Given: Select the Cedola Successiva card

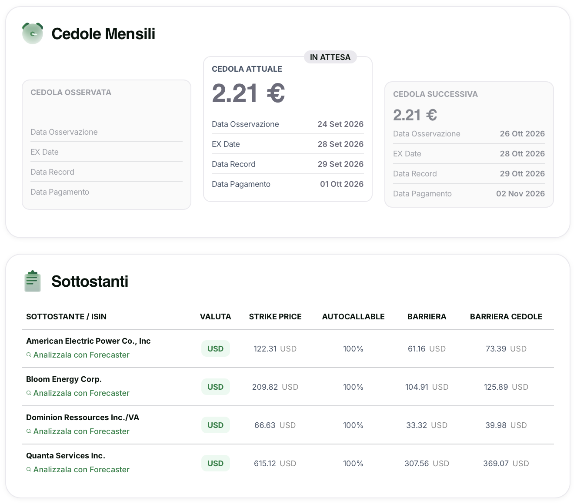Looking at the screenshot, I should (469, 144).
